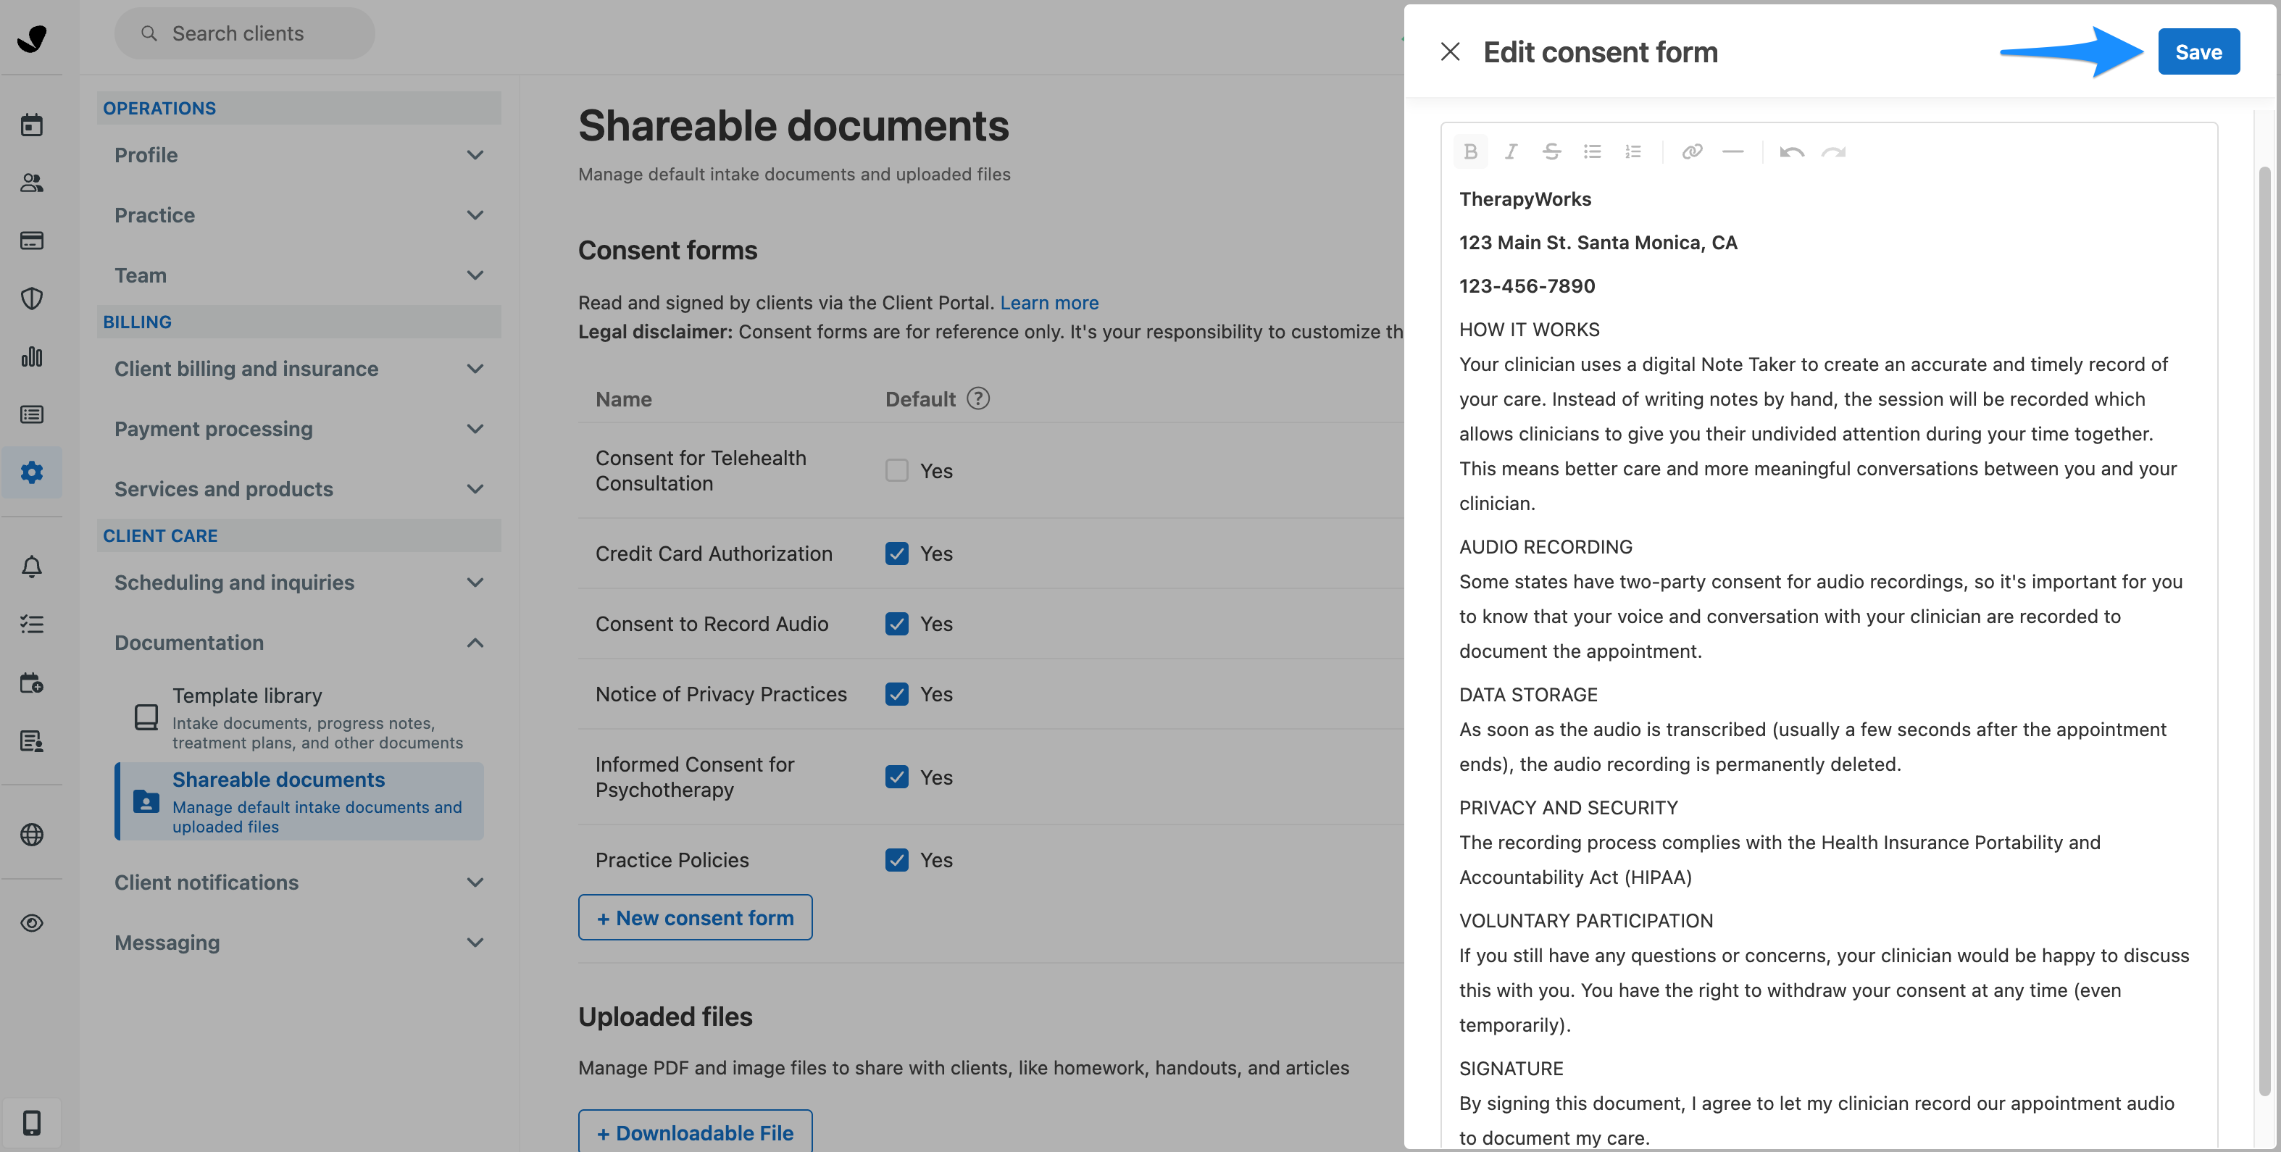Undo last edit in consent form
This screenshot has width=2281, height=1152.
1791,151
